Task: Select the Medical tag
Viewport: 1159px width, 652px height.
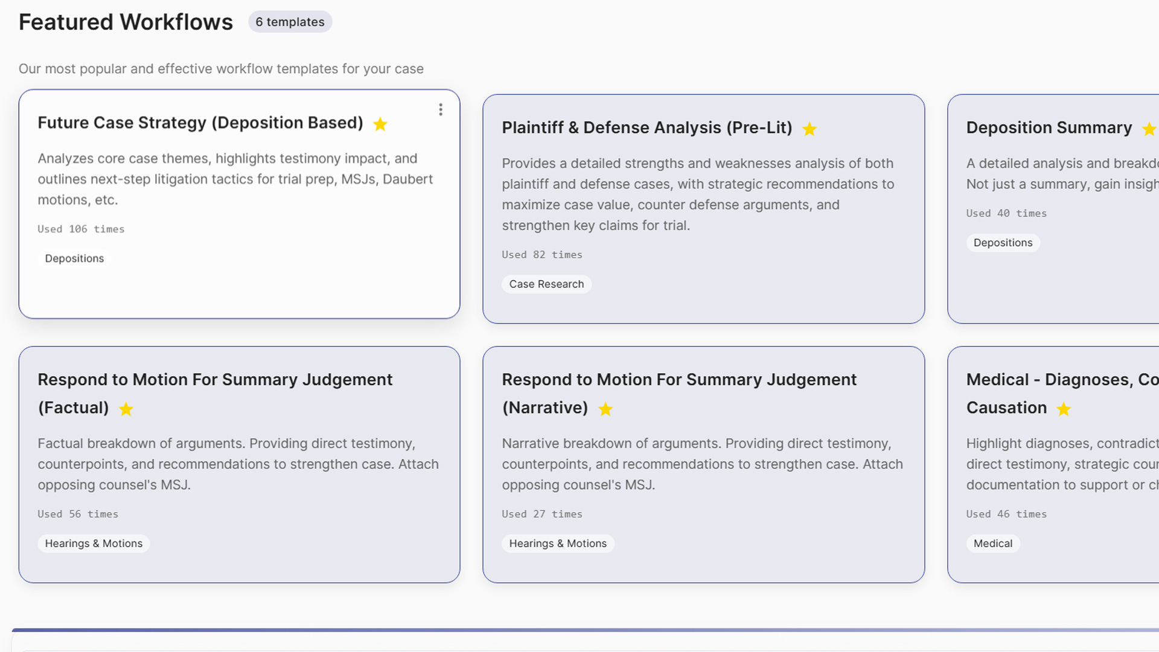Action: click(993, 543)
